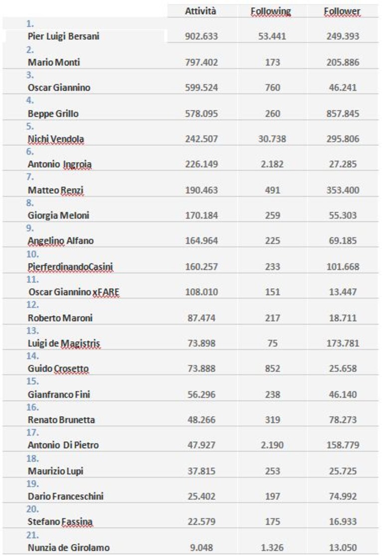
Task: Click the Follower column header
Action: click(342, 11)
